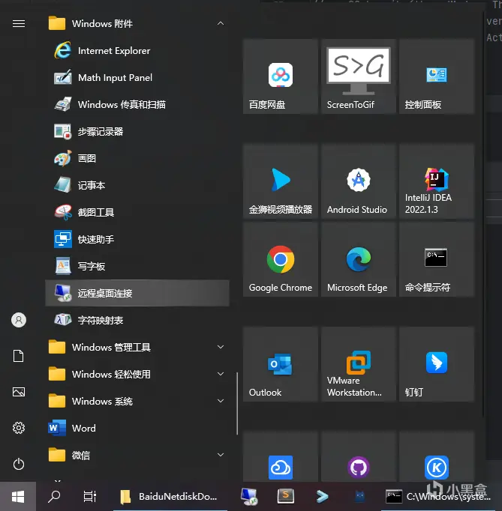Open taskbar Search magnifier

tap(54, 497)
